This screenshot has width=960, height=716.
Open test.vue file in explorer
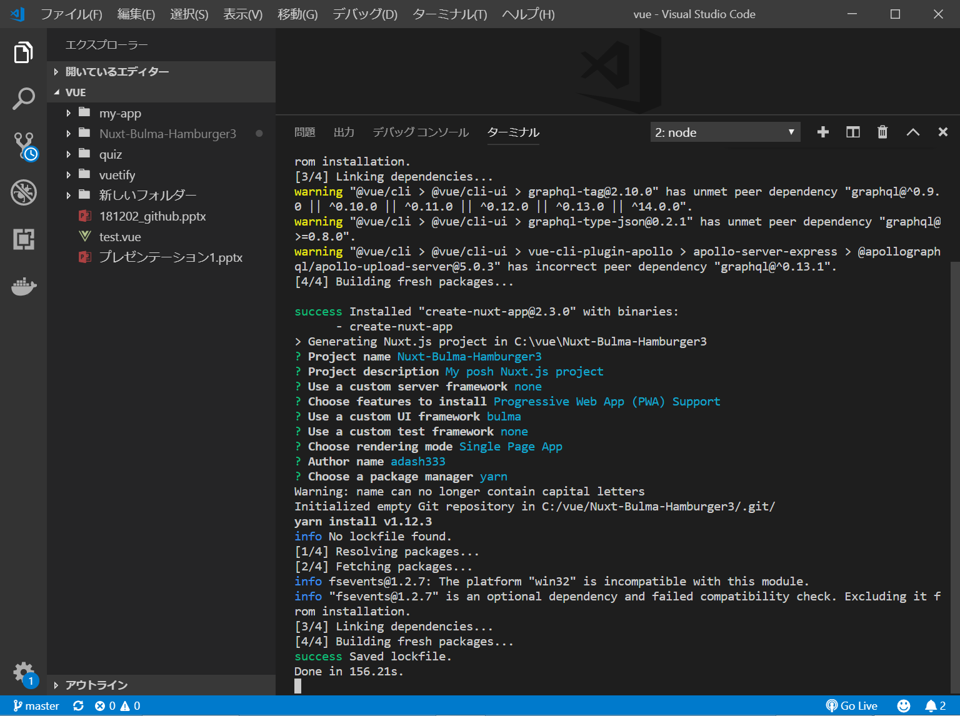(x=120, y=237)
